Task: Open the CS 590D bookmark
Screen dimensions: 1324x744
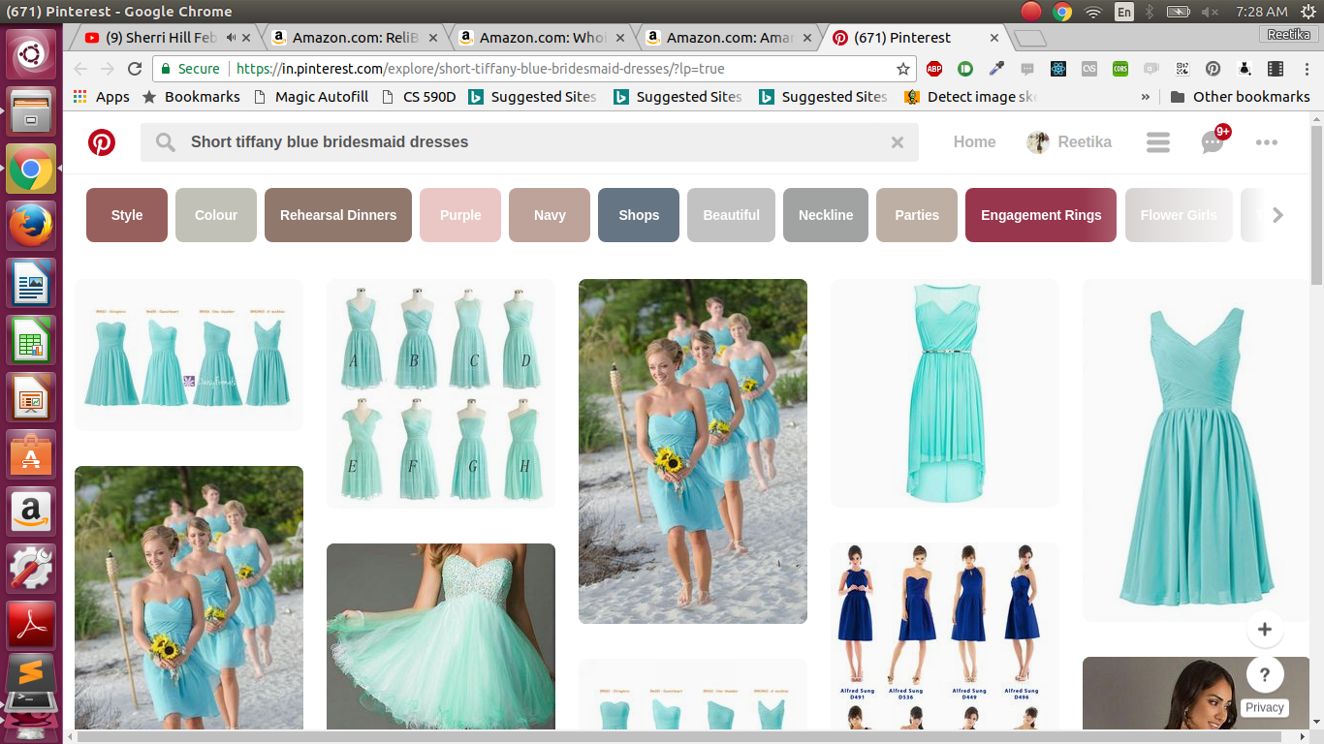Action: [419, 97]
